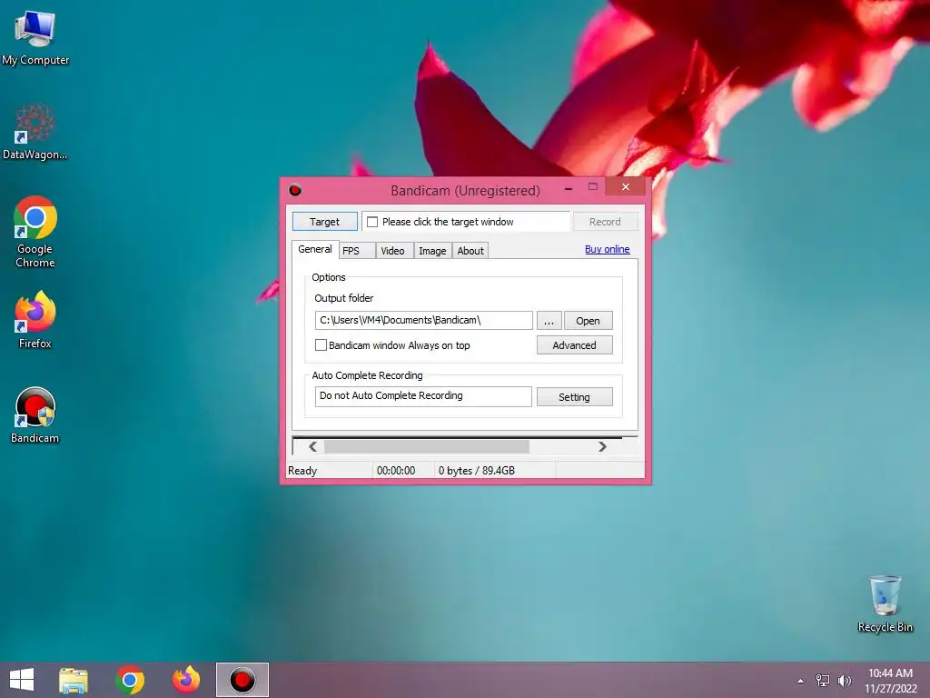Click the output folder path field

[423, 320]
